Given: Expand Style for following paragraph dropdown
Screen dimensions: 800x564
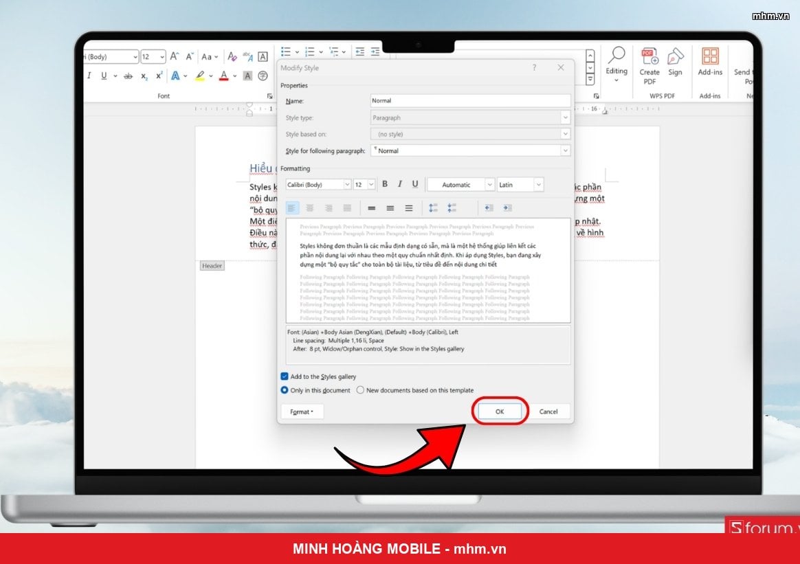Looking at the screenshot, I should (x=470, y=150).
